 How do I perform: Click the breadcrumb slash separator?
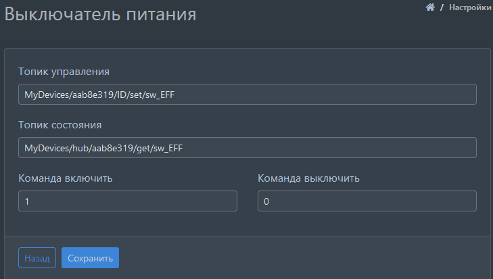click(442, 7)
